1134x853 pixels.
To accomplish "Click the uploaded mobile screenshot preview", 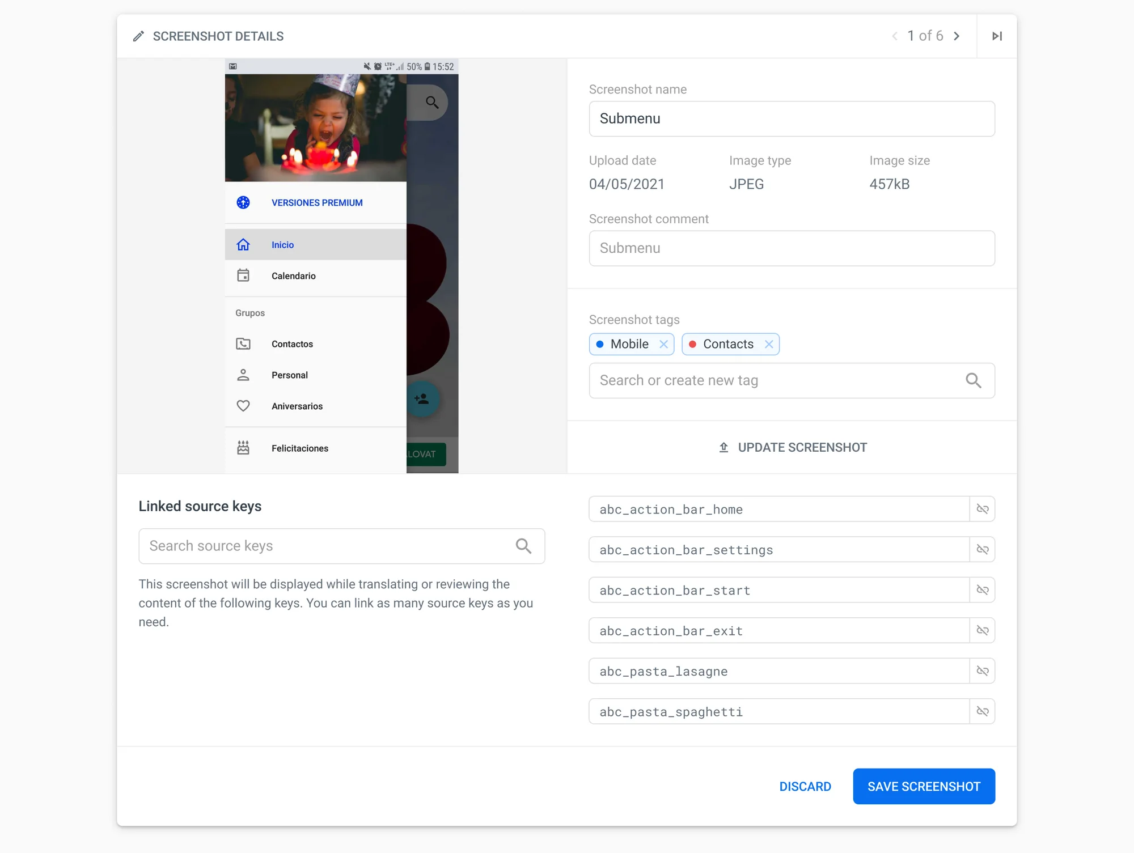I will tap(341, 265).
